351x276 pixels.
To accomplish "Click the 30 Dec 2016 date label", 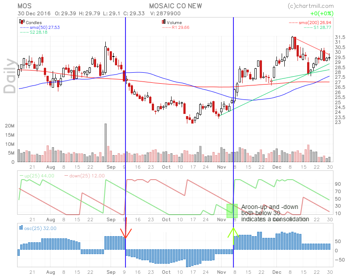I will (x=34, y=14).
